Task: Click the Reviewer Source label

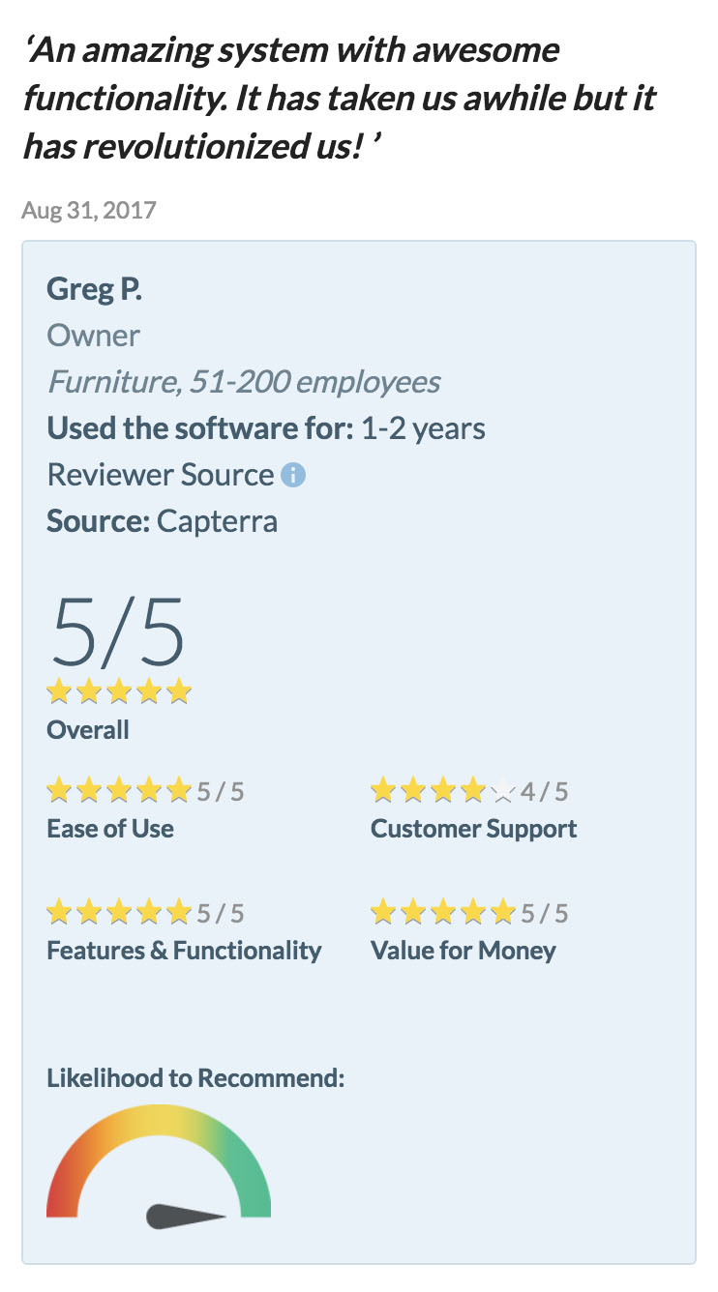Action: [161, 475]
